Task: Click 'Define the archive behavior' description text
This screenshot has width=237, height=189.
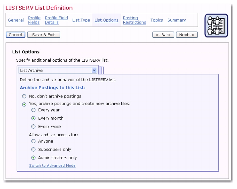Action: coord(68,80)
